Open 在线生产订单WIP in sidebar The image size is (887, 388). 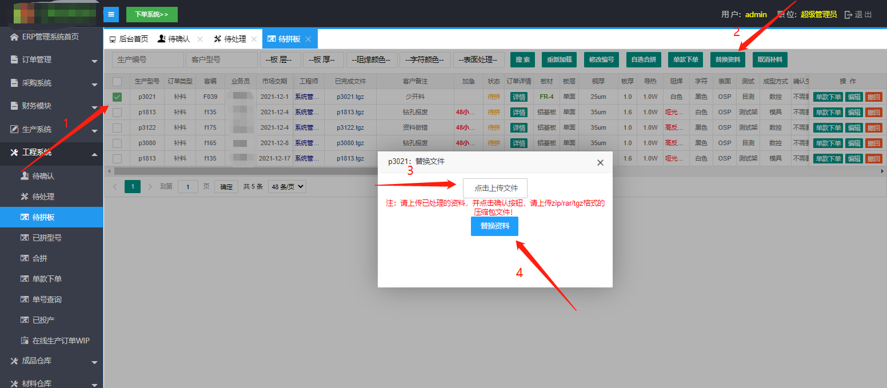(61, 341)
